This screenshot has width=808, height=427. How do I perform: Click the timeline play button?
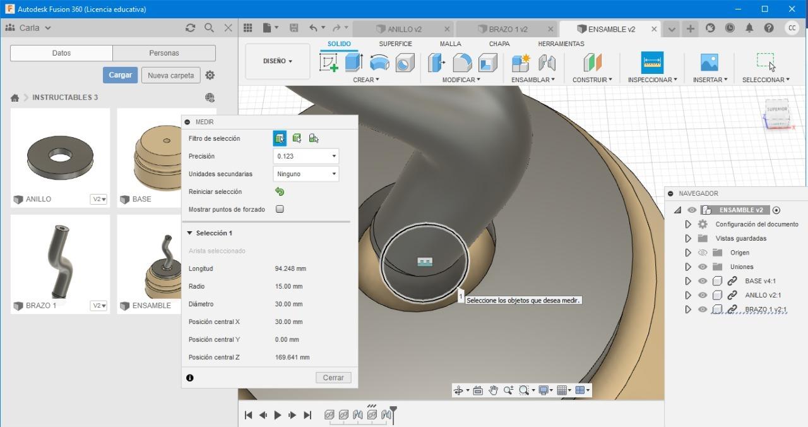[x=278, y=415]
